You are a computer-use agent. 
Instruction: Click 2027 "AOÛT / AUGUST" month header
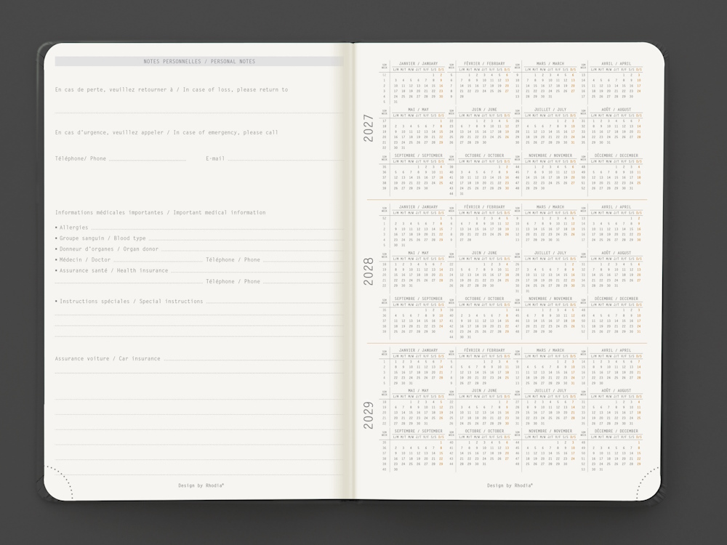click(616, 110)
